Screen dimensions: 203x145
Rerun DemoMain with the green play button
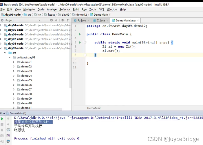[2, 119]
